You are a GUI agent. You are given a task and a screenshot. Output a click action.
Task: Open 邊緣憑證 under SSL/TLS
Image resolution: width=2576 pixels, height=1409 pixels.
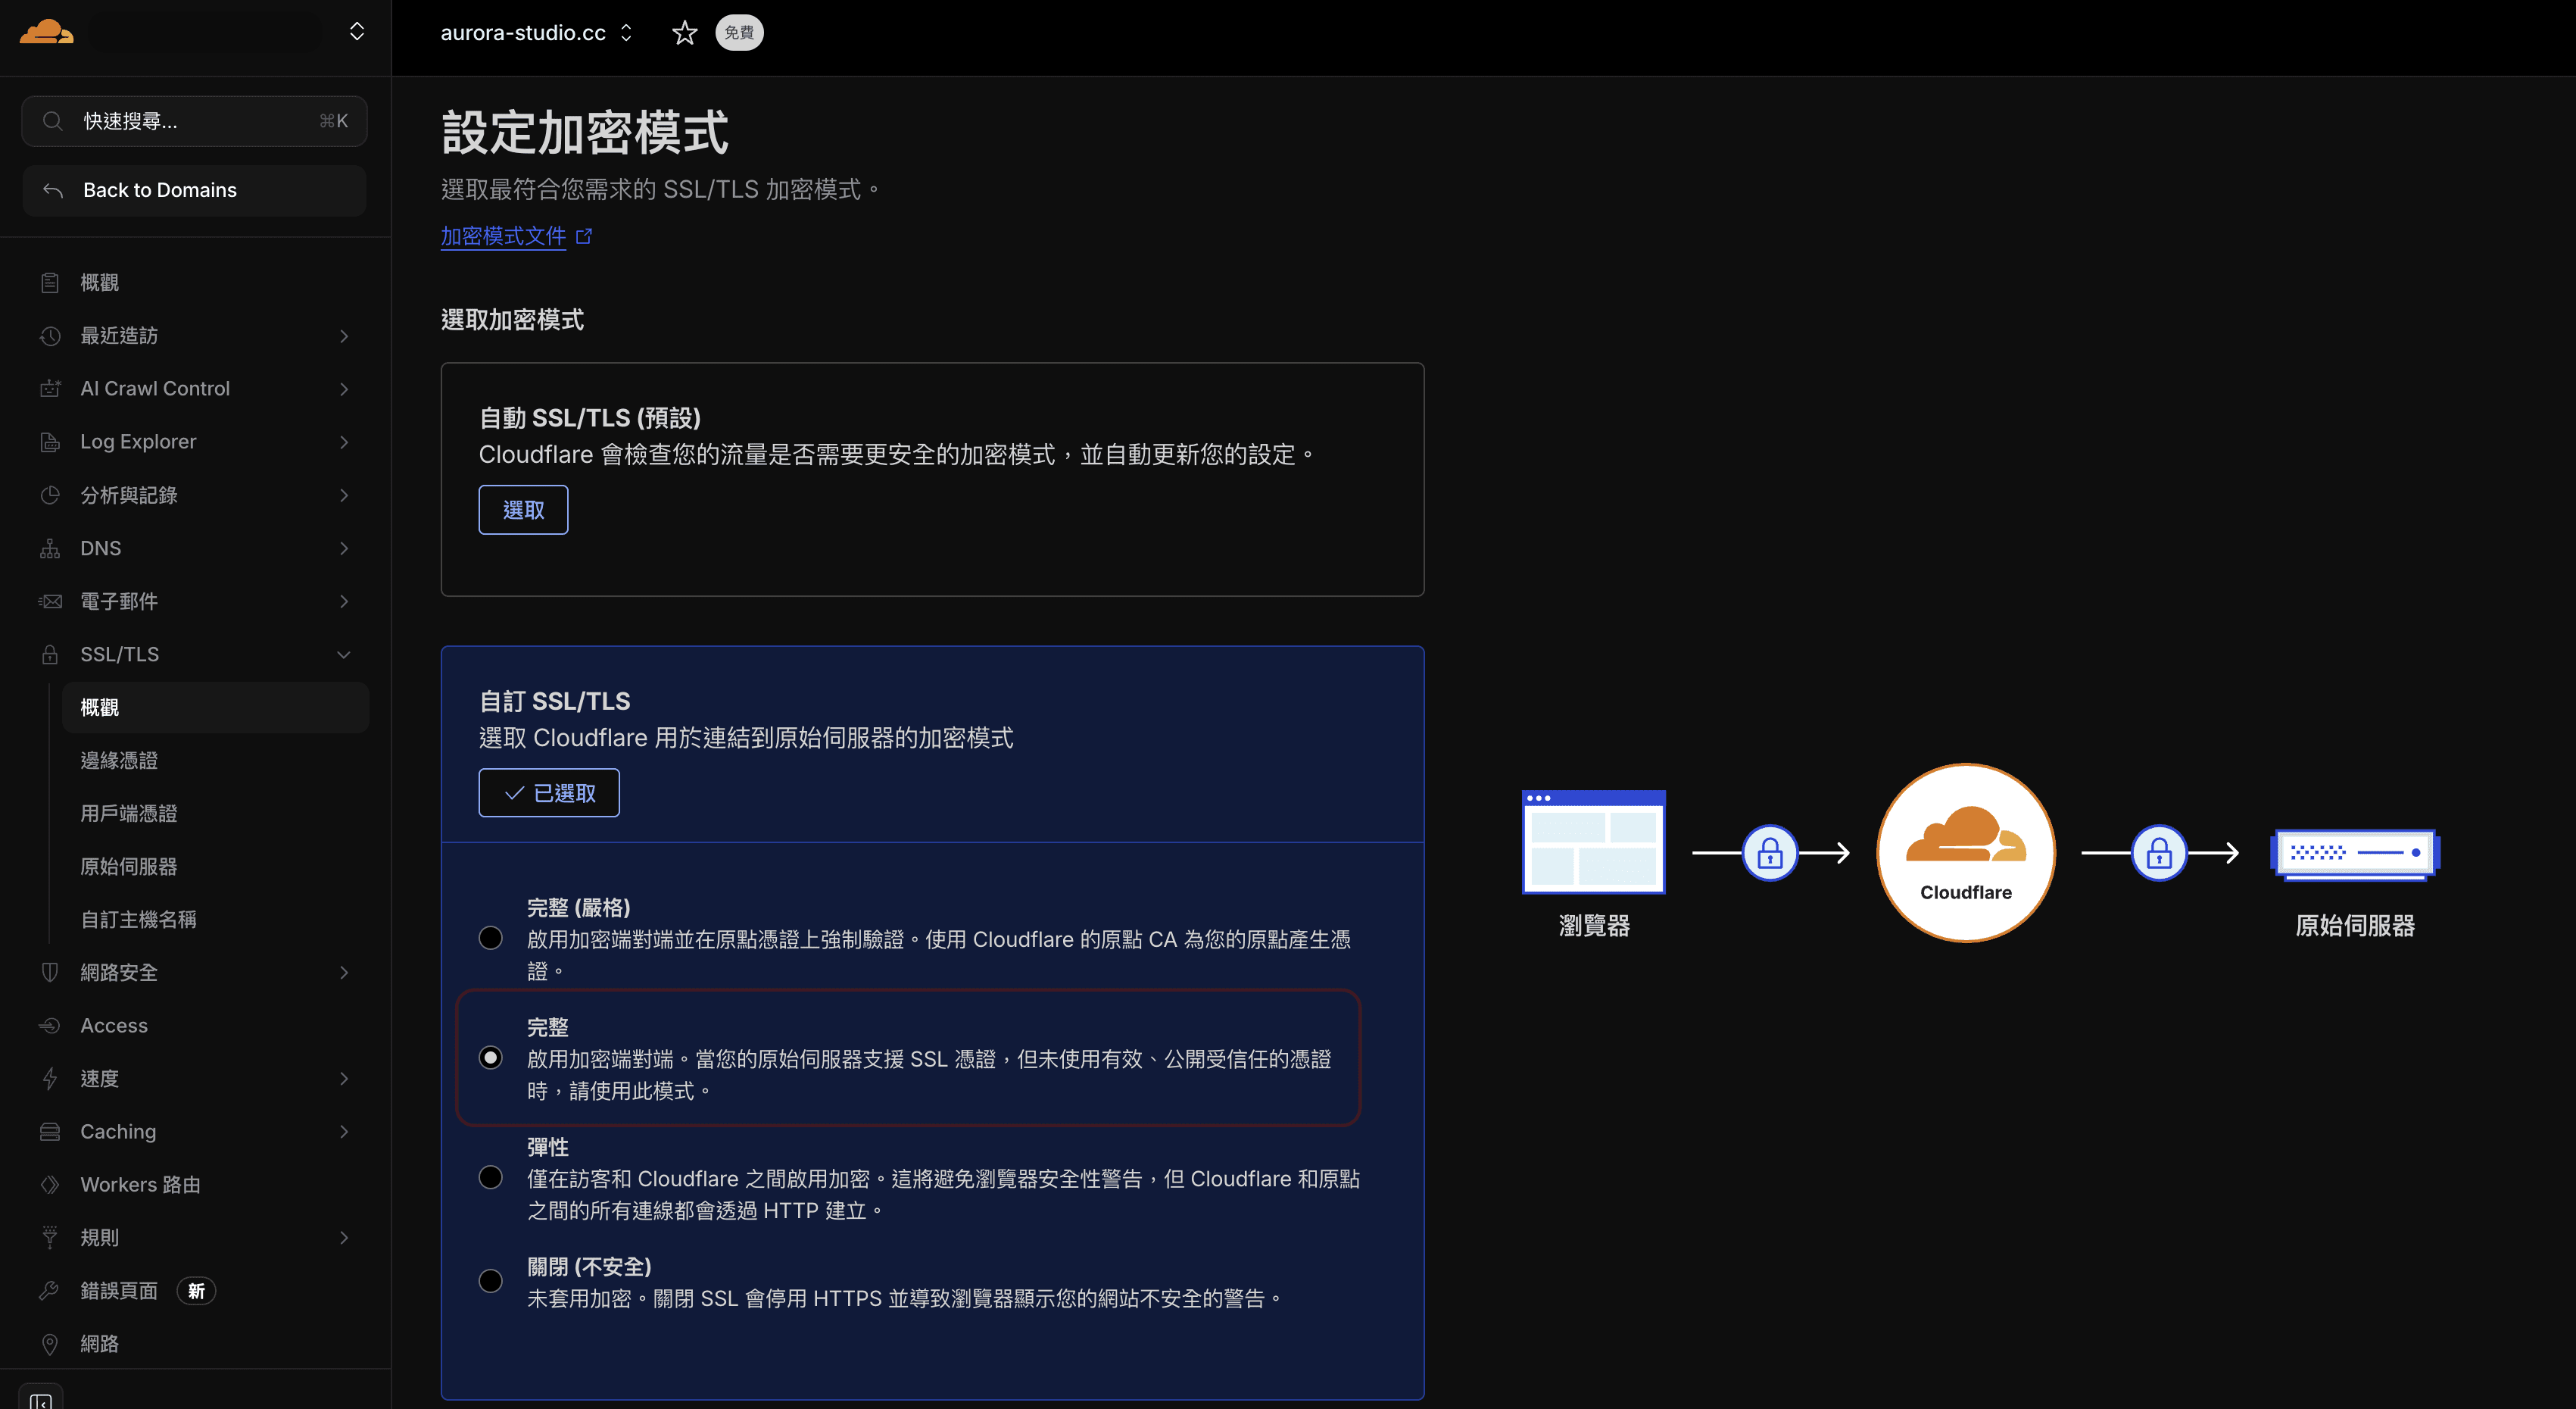[x=119, y=761]
